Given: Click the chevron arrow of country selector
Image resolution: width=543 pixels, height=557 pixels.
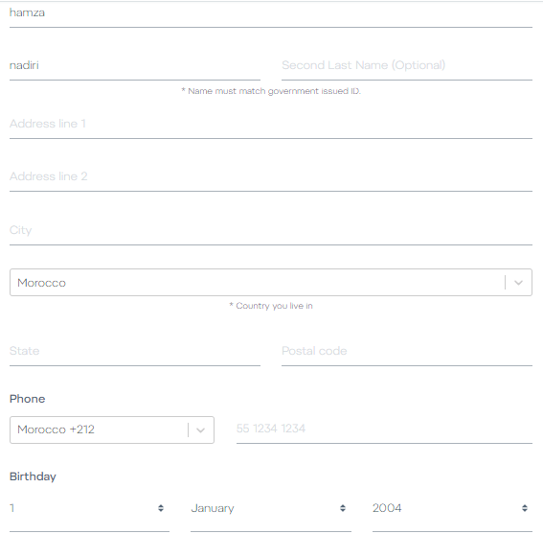Looking at the screenshot, I should tap(518, 283).
